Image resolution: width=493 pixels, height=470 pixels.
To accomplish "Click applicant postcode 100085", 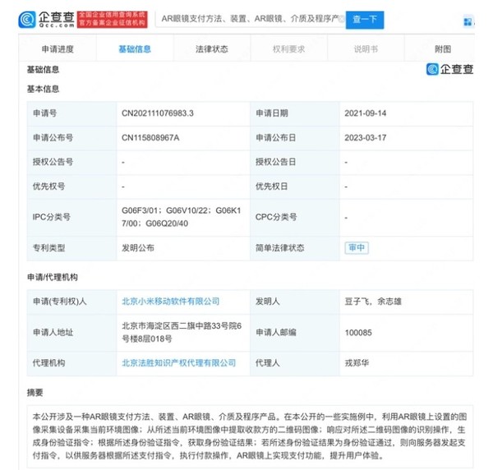I will (x=358, y=333).
